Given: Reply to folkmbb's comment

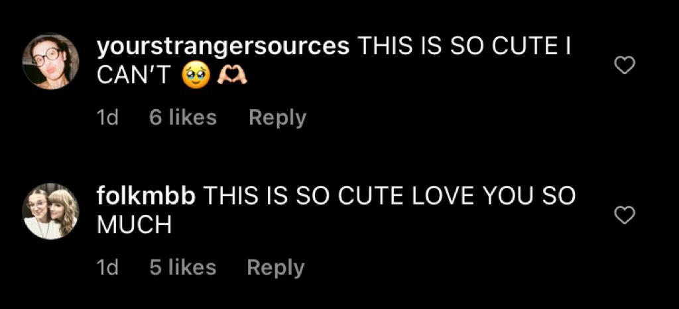Looking at the screenshot, I should tap(276, 268).
